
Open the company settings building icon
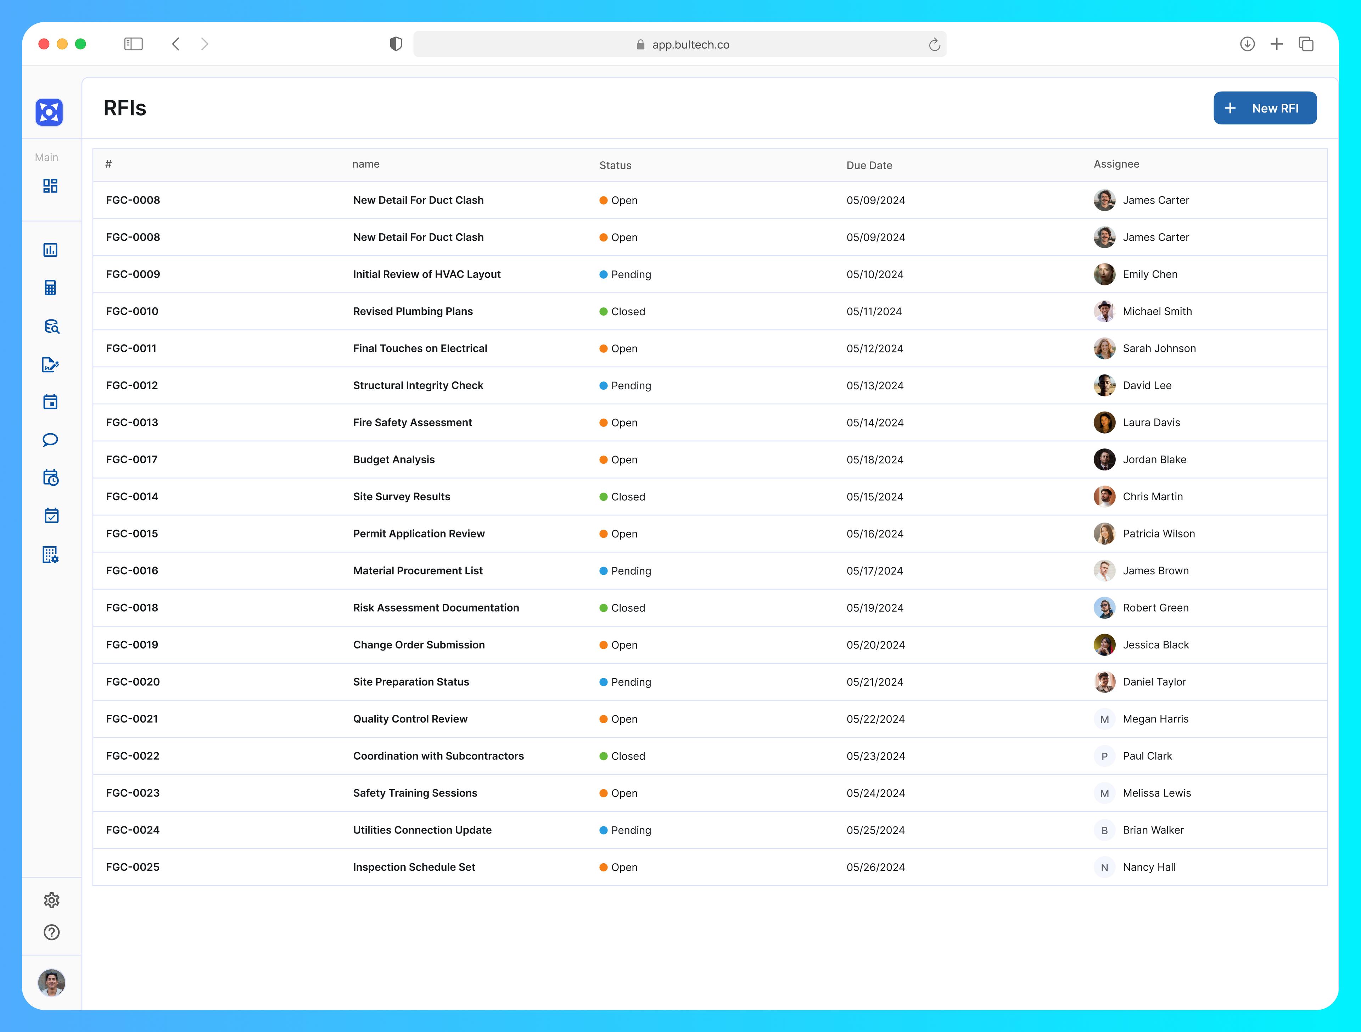(50, 554)
